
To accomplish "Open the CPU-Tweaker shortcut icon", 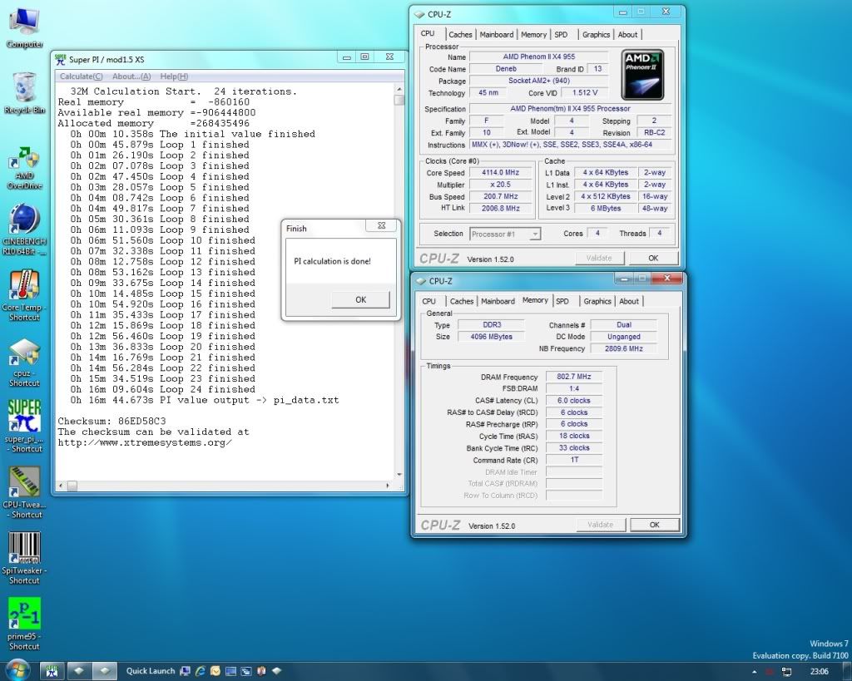I will (x=24, y=493).
